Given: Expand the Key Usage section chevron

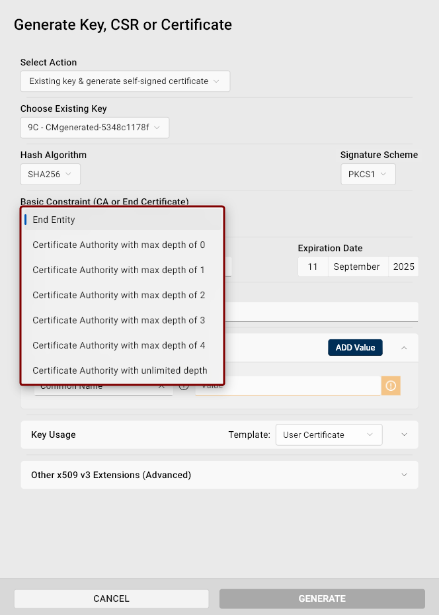Looking at the screenshot, I should [404, 434].
